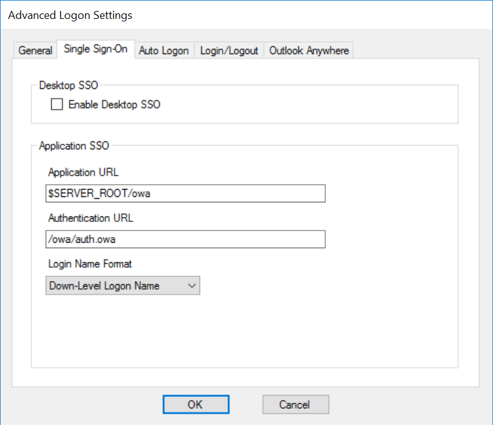Select the Single Sign-On tab
The image size is (493, 425).
[95, 49]
